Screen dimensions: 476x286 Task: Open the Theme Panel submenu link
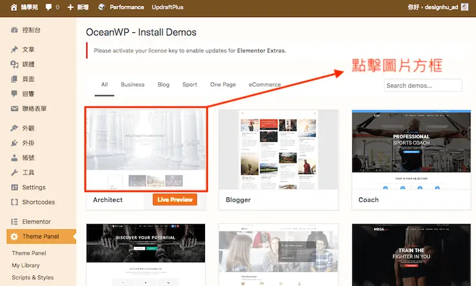pos(29,253)
